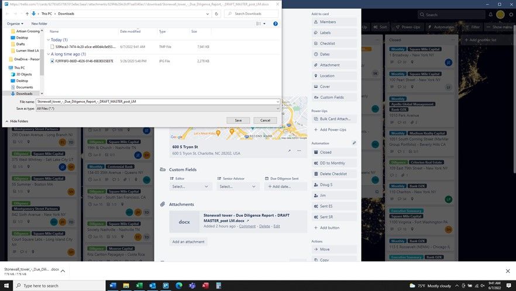
Task: Click the docx attachment thumbnail
Action: click(x=184, y=222)
